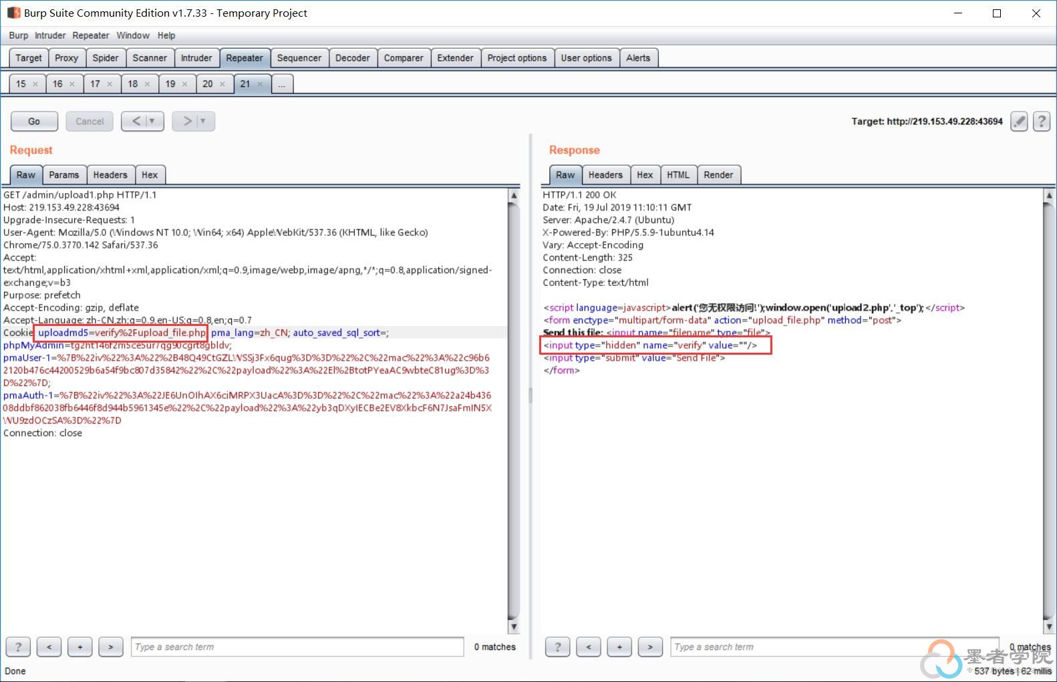Switch request view to Hex
This screenshot has height=682, width=1057.
[x=150, y=175]
